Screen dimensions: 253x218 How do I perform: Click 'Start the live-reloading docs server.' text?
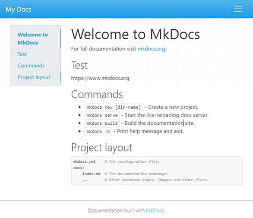[x=167, y=115]
